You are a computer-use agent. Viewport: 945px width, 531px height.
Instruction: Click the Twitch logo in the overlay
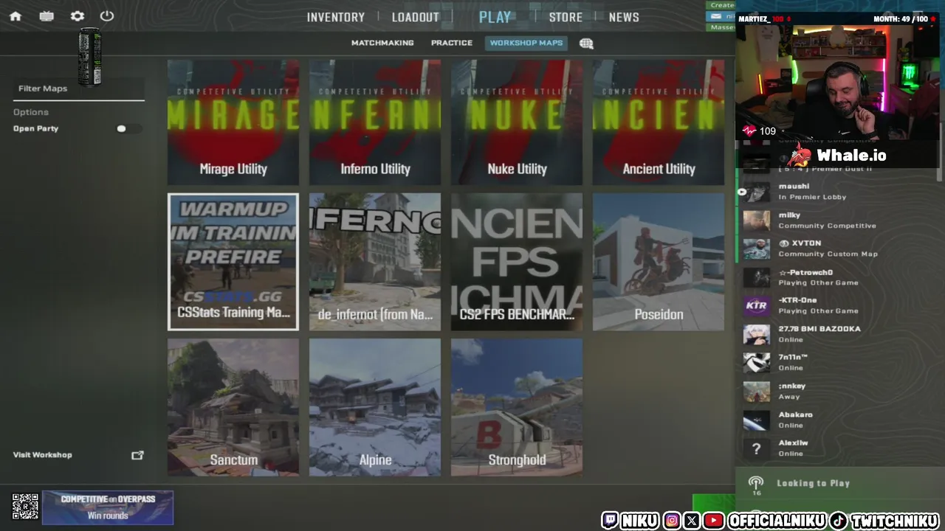click(x=610, y=521)
